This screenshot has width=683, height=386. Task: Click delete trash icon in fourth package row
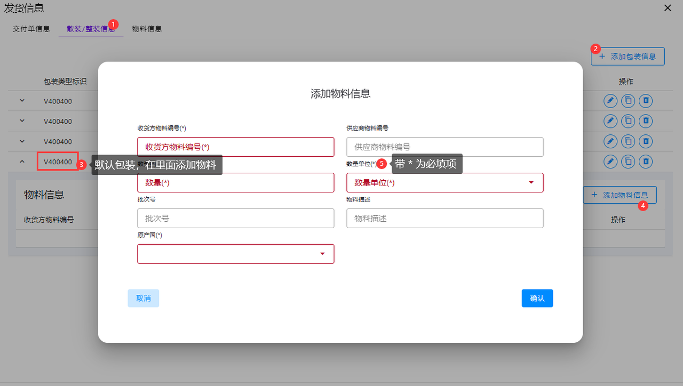[x=646, y=161]
